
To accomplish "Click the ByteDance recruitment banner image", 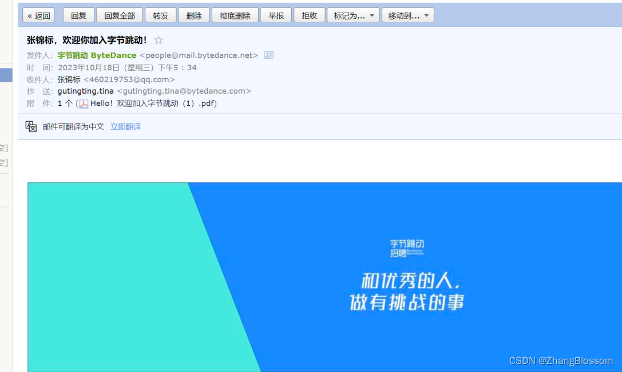I will 324,277.
